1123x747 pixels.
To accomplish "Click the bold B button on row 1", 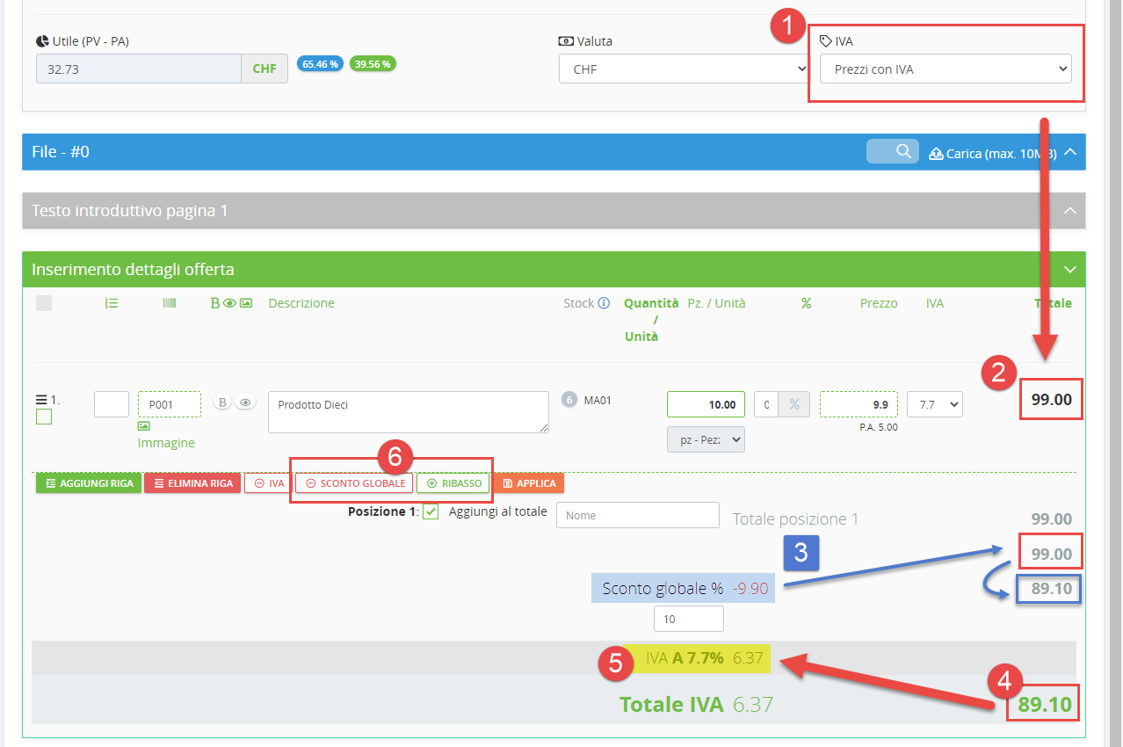I will (222, 403).
